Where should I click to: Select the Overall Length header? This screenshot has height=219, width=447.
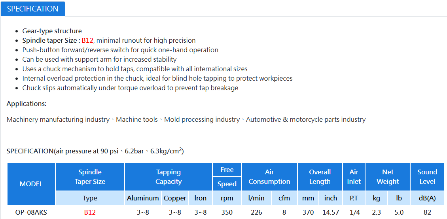320,177
